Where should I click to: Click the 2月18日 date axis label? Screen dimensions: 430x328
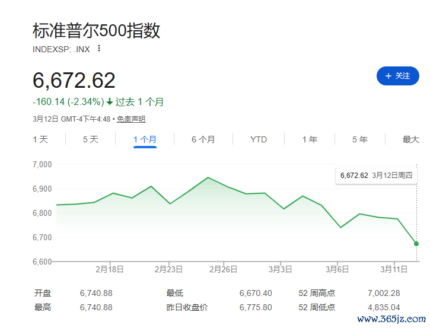click(110, 269)
